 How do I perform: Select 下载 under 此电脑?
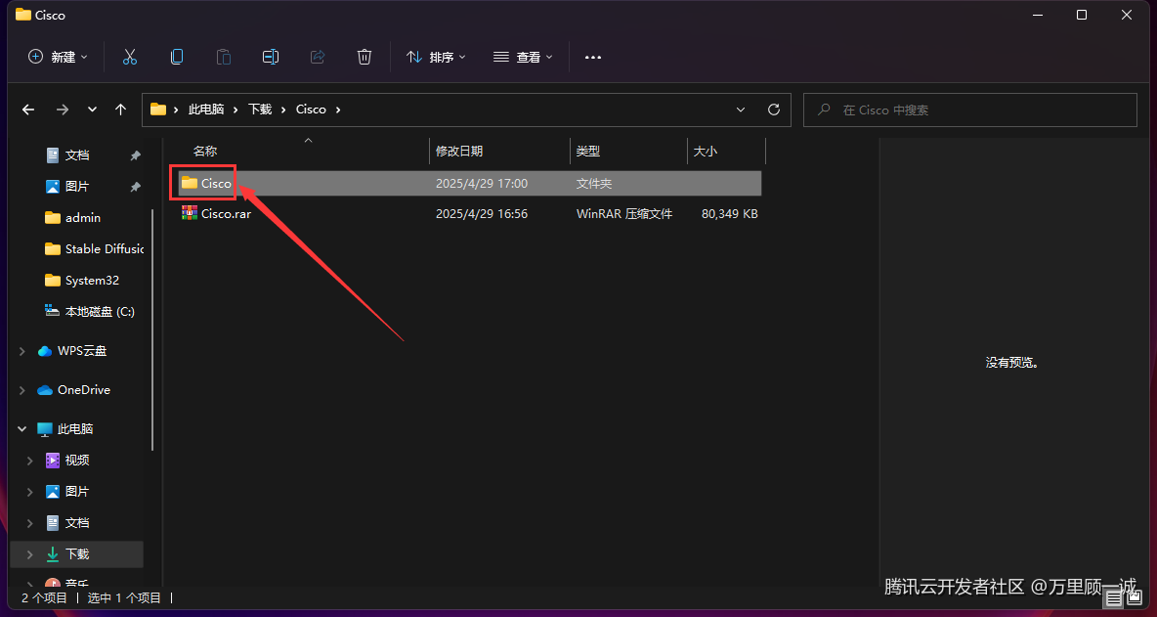pos(77,553)
